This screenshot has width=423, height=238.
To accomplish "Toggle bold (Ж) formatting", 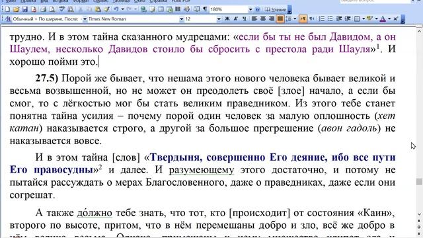I will (227, 19).
